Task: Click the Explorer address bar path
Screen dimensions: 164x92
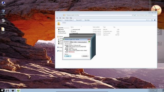Action: pos(73,15)
